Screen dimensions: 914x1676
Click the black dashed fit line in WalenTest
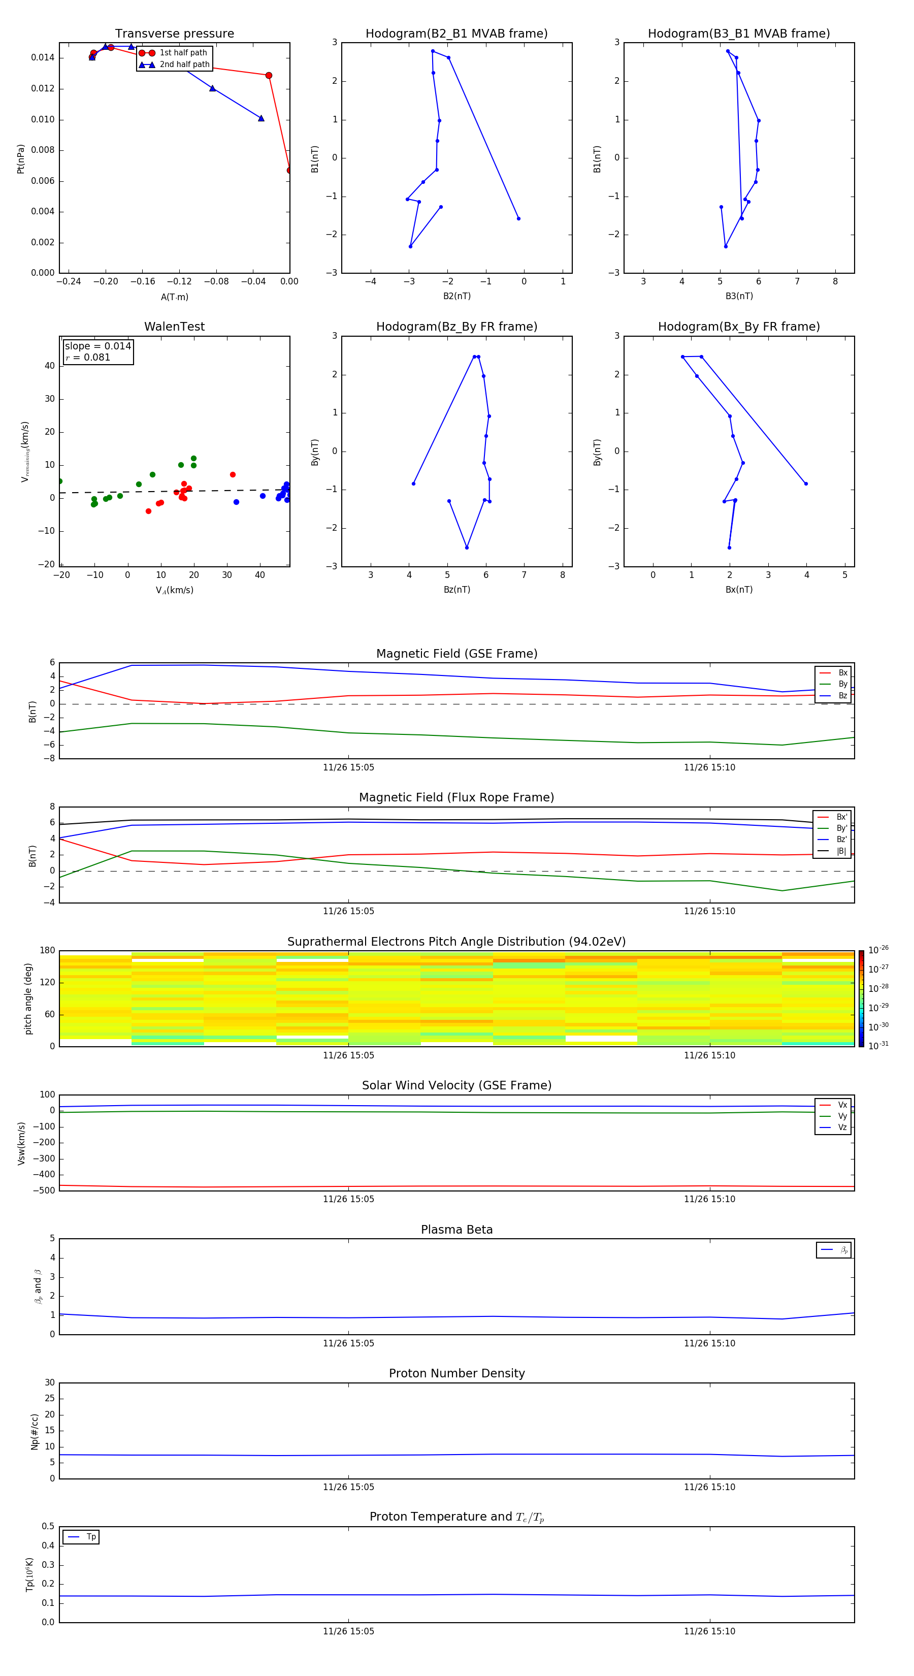[x=174, y=491]
